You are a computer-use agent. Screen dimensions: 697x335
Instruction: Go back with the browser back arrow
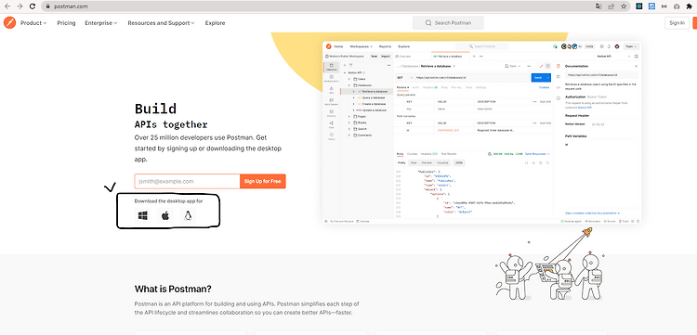(7, 6)
